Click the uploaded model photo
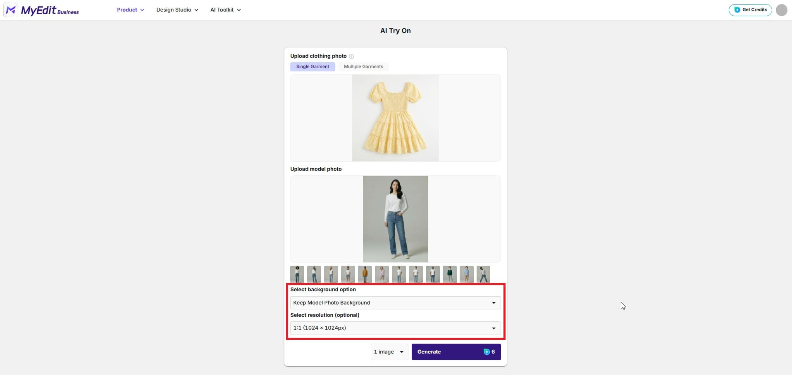This screenshot has width=792, height=375. click(x=395, y=219)
